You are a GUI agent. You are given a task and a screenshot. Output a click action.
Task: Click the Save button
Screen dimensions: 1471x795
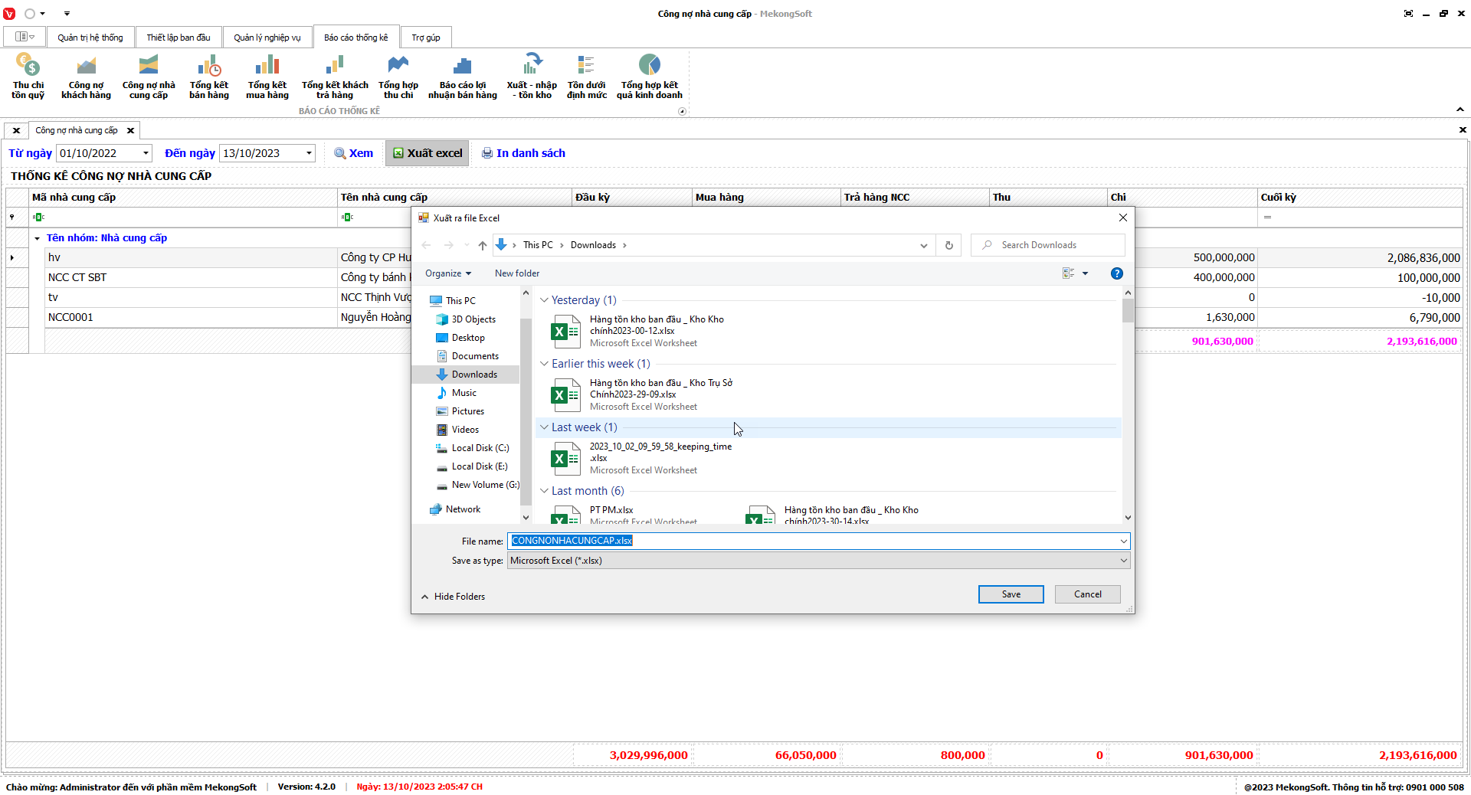[x=1011, y=594]
